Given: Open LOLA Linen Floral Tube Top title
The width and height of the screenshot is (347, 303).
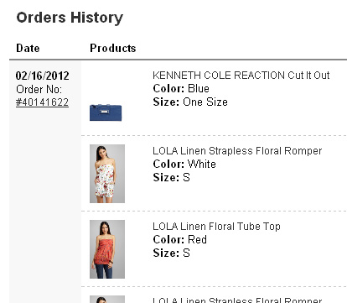Looking at the screenshot, I should coord(216,227).
